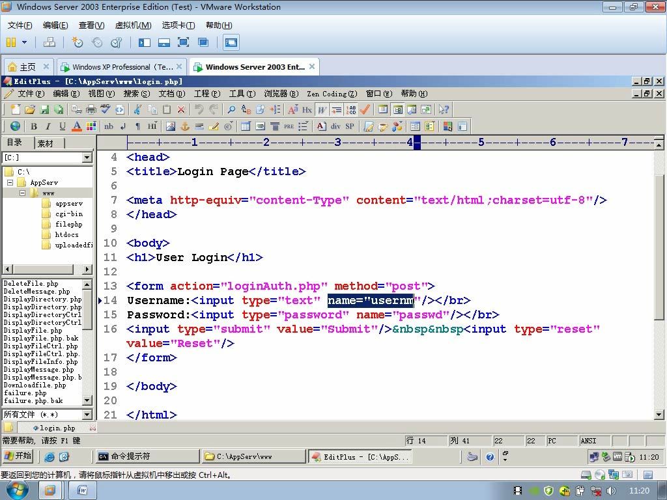Select Downloadfile.php in file list

click(35, 385)
